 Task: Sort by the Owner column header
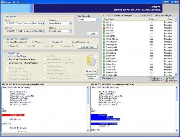coord(151,19)
